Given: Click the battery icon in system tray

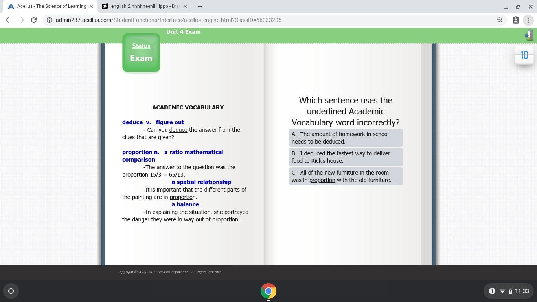Looking at the screenshot, I should point(510,291).
